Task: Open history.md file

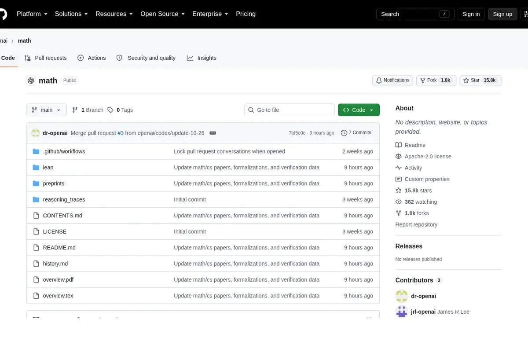Action: [55, 264]
